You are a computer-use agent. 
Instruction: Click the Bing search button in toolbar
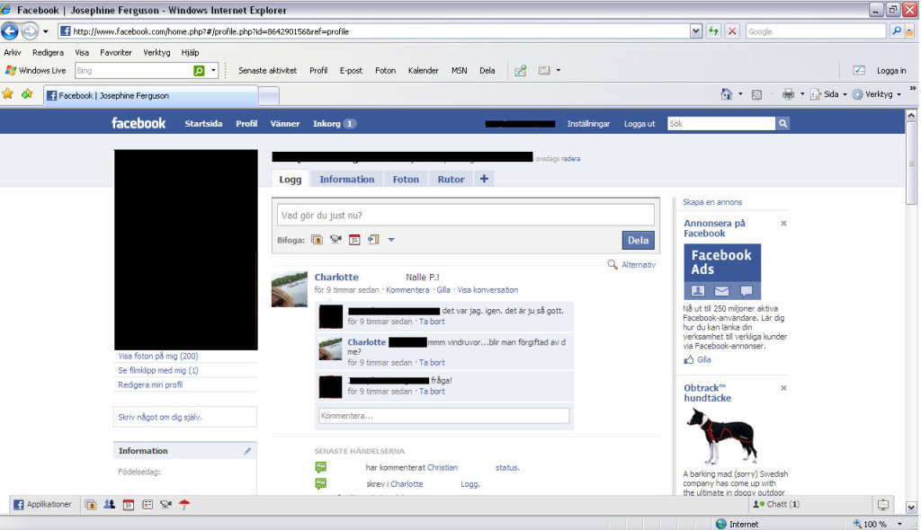[199, 70]
